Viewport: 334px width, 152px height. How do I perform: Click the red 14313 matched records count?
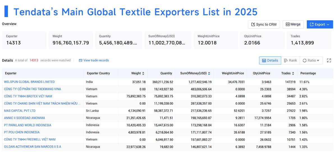pyautogui.click(x=34, y=60)
